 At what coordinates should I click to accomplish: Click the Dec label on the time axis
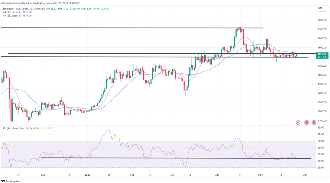[42, 175]
